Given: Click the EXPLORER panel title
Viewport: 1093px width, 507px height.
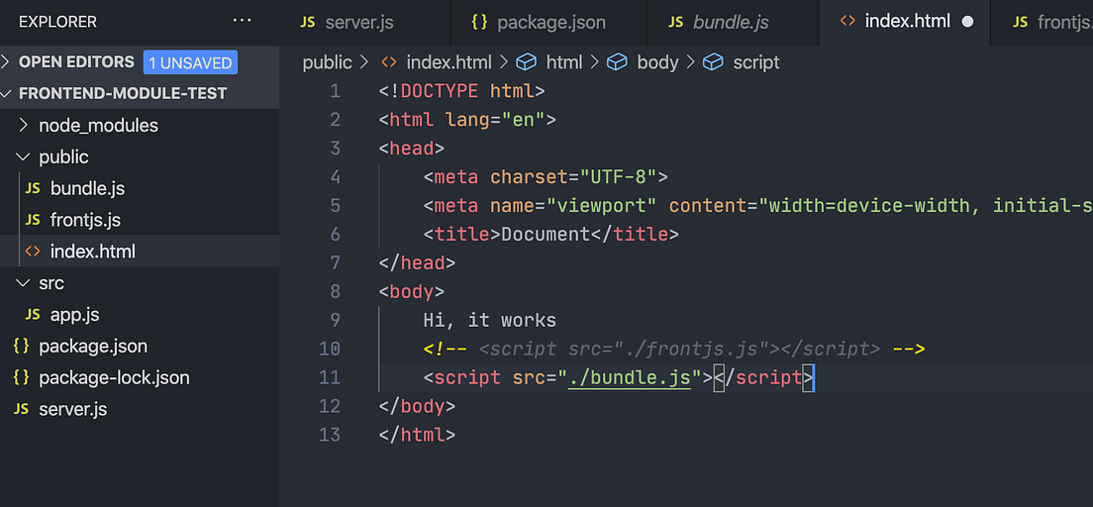Looking at the screenshot, I should click(57, 22).
